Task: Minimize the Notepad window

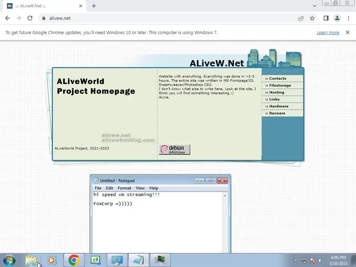Action: (x=199, y=181)
